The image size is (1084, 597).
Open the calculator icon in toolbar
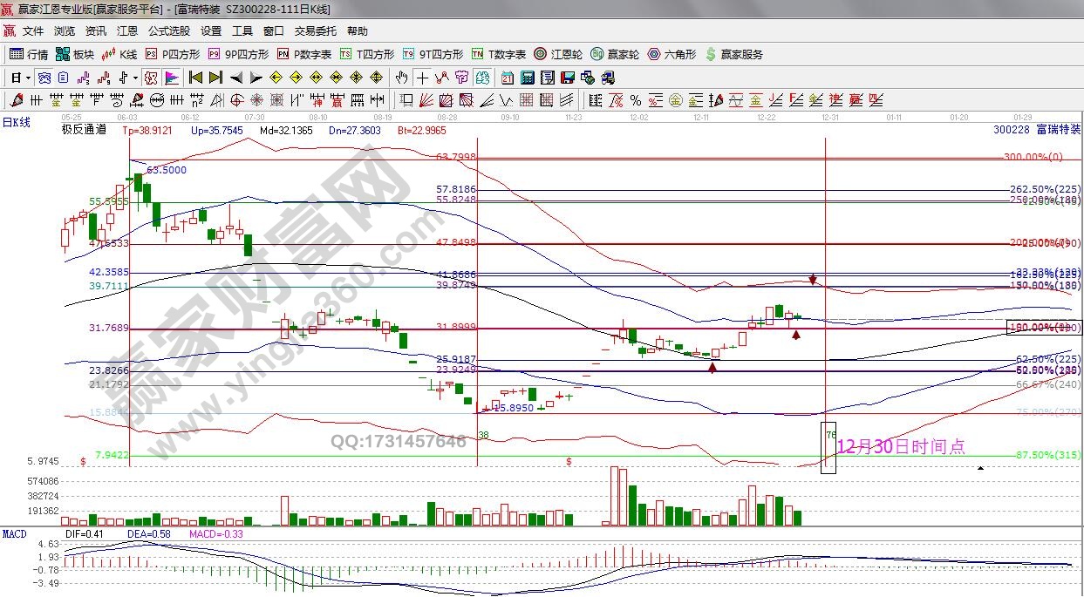click(x=527, y=78)
